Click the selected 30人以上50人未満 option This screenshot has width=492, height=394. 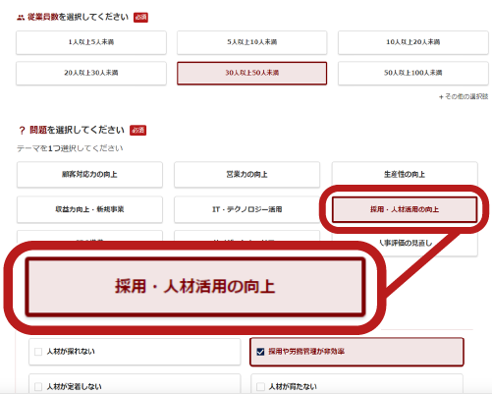pyautogui.click(x=251, y=73)
